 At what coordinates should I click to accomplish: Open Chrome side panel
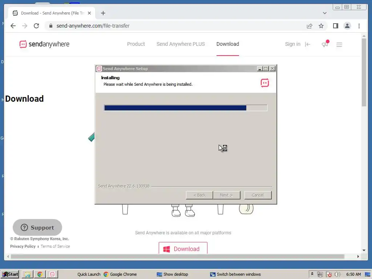coord(335,26)
